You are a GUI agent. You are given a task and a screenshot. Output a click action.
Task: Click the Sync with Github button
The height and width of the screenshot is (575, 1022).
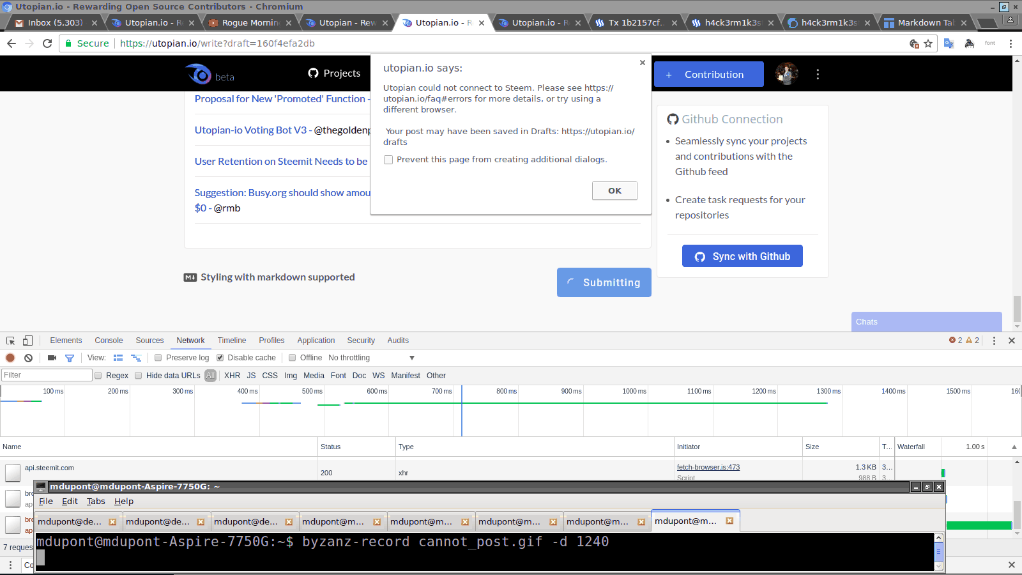742,256
